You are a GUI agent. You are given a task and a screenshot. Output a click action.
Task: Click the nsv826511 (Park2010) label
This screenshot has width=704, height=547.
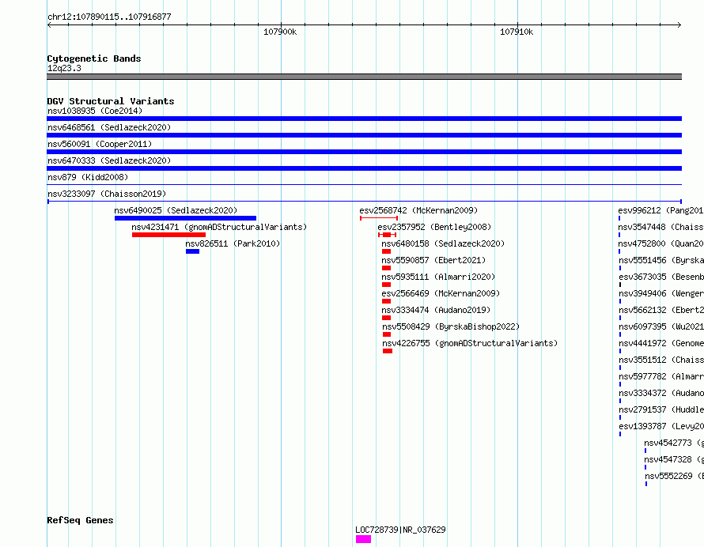(233, 243)
